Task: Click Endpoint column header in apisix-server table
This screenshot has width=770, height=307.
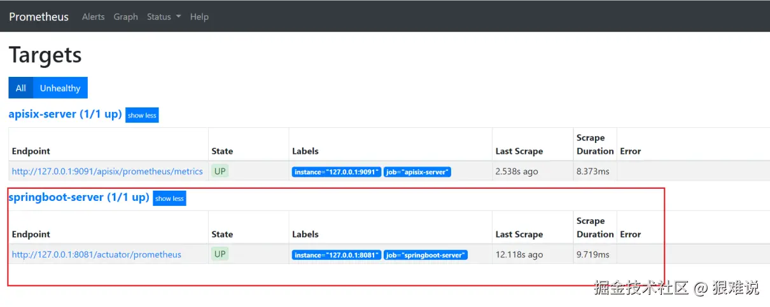Action: pos(31,151)
